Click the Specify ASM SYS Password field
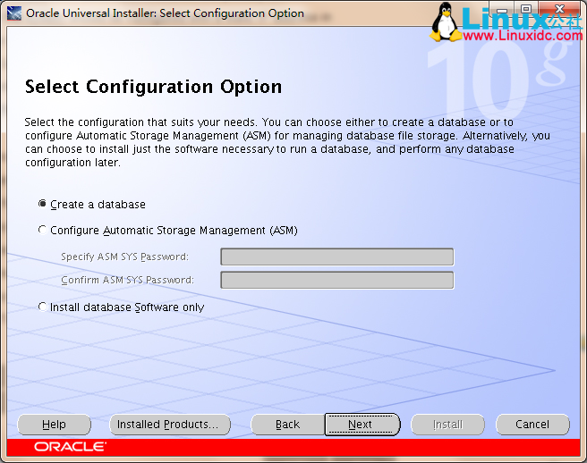The image size is (587, 463). coord(337,257)
